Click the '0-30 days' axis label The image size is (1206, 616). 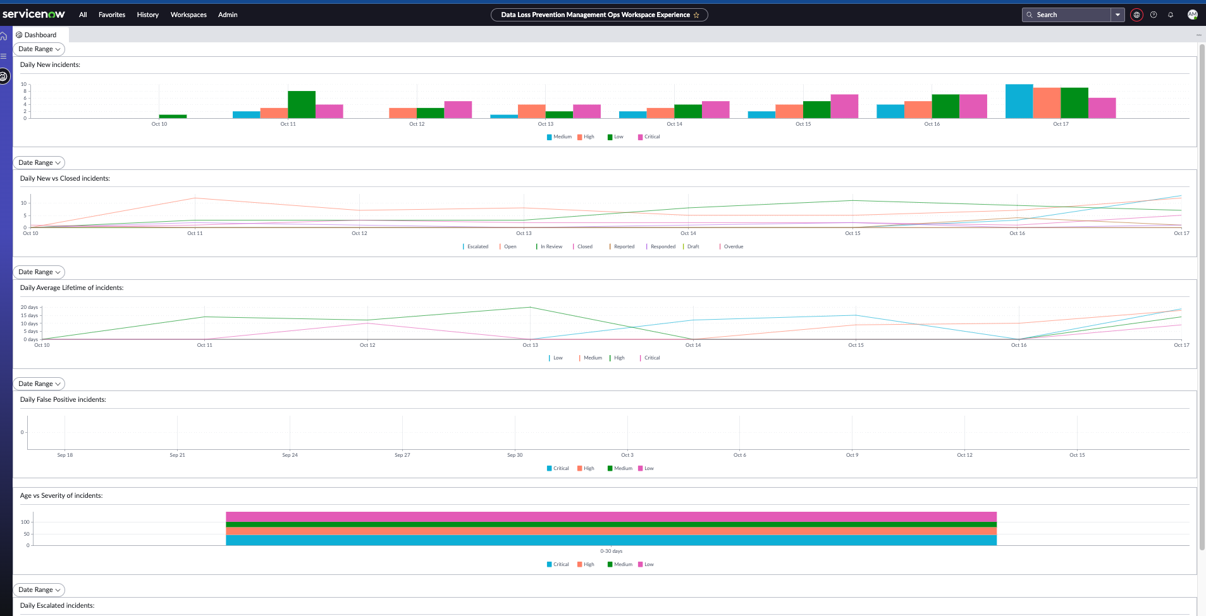611,551
